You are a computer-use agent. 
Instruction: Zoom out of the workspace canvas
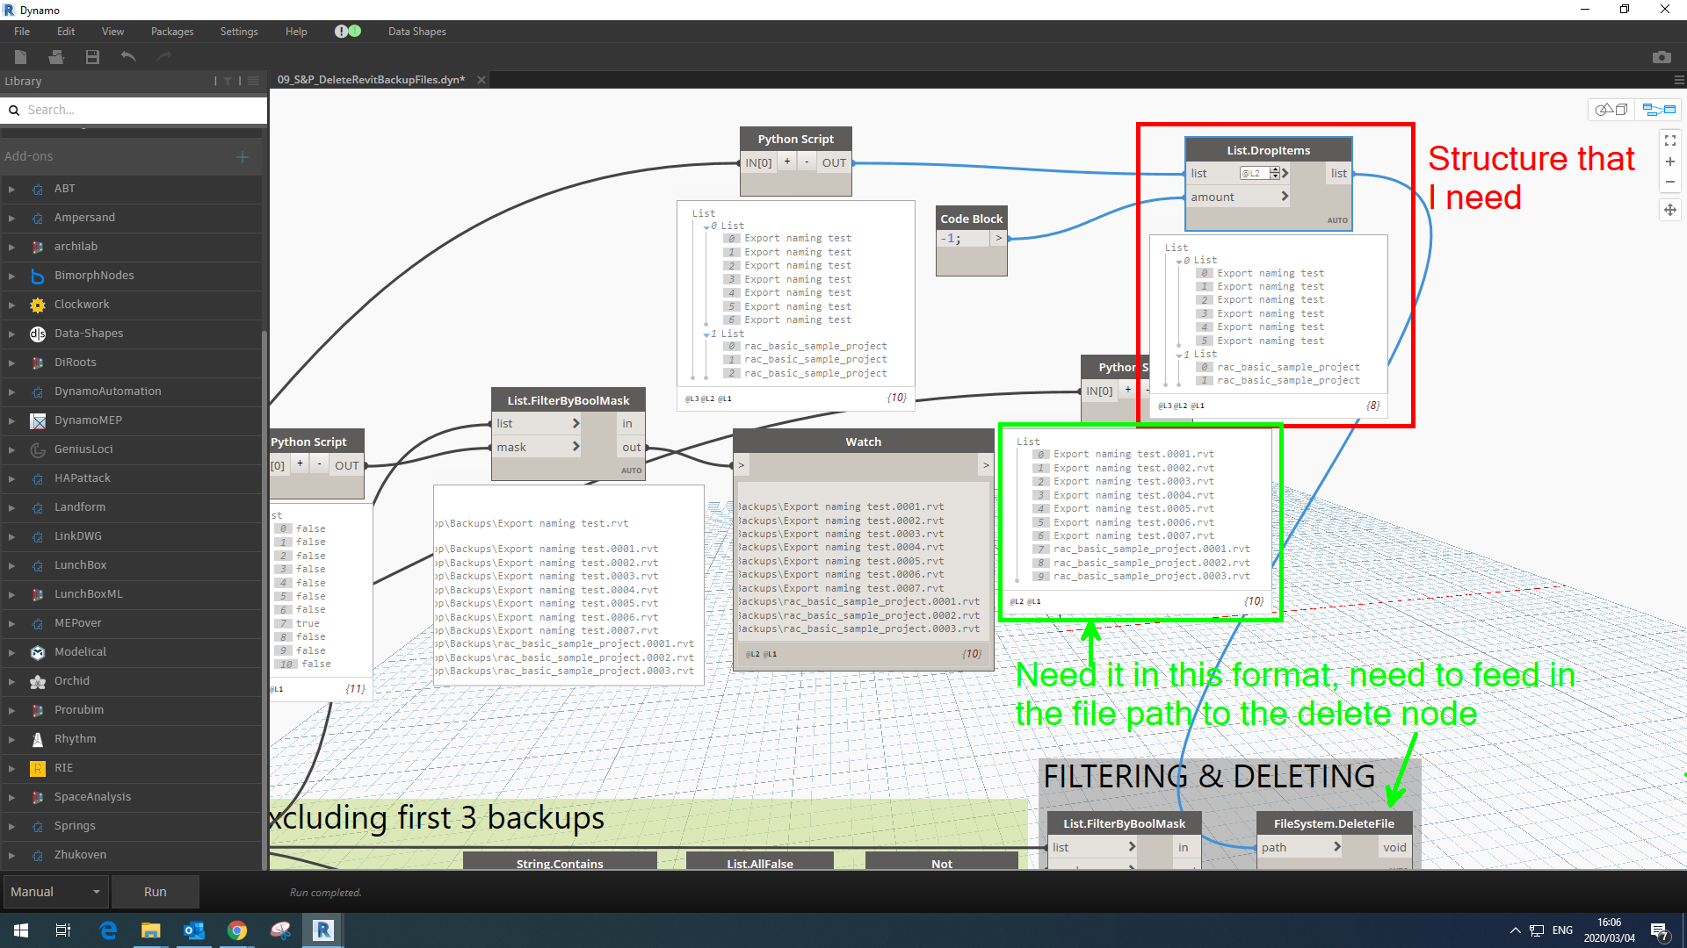coord(1670,183)
